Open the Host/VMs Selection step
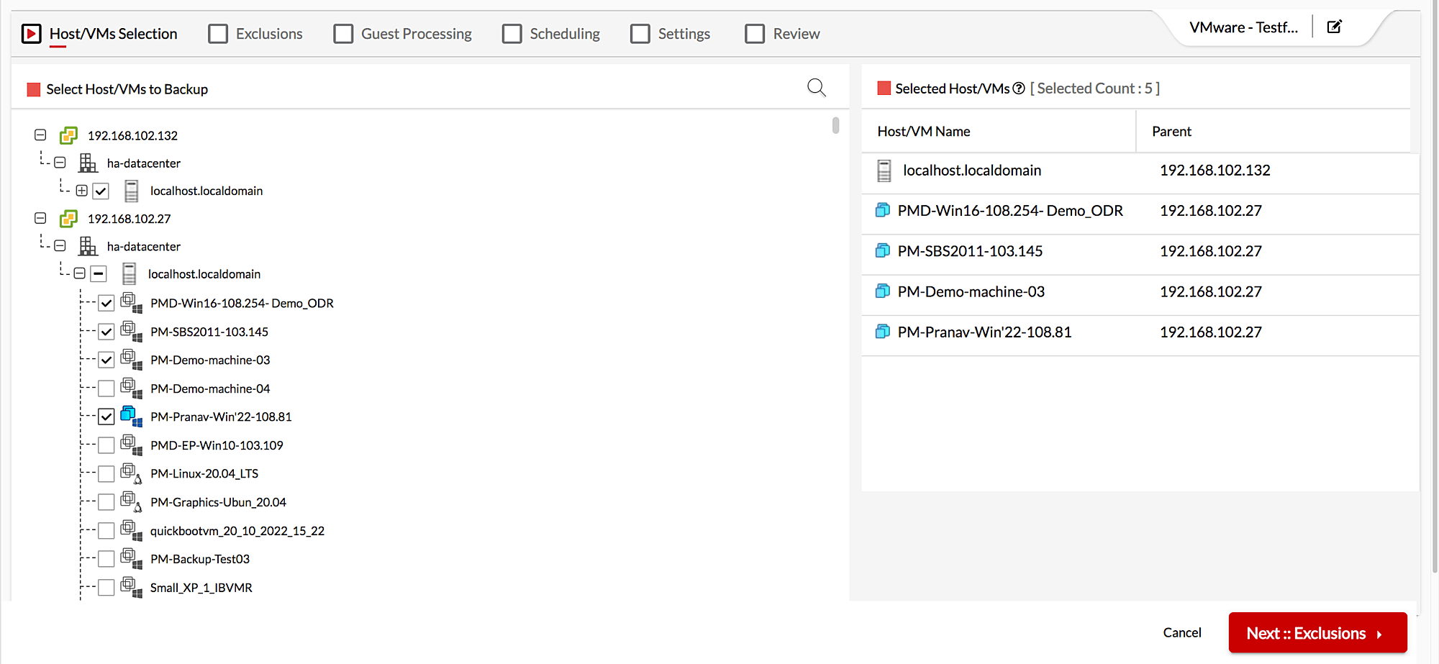 pyautogui.click(x=99, y=34)
